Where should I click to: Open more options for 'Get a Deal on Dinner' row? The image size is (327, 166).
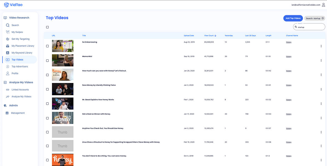coord(321,118)
